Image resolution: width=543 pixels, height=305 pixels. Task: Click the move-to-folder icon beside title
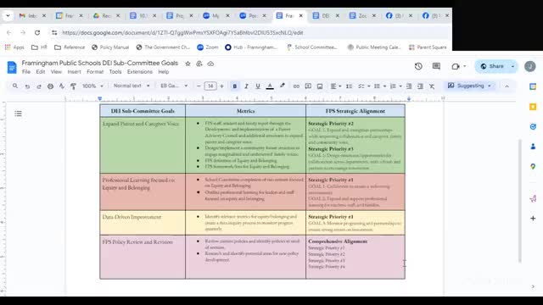[x=199, y=64]
